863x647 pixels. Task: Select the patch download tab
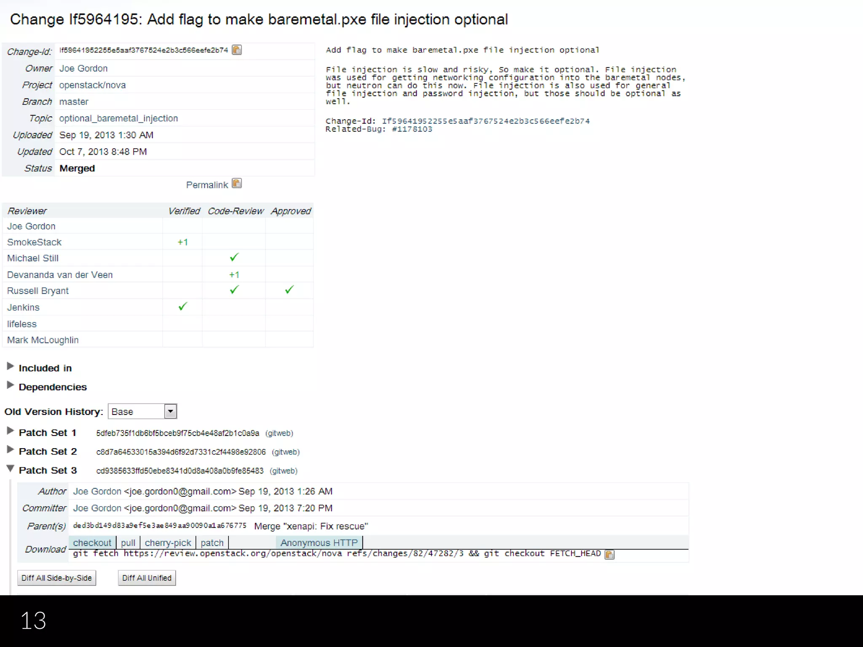[212, 543]
